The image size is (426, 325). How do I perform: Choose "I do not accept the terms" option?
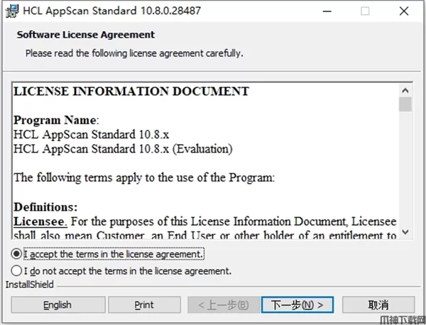17,270
